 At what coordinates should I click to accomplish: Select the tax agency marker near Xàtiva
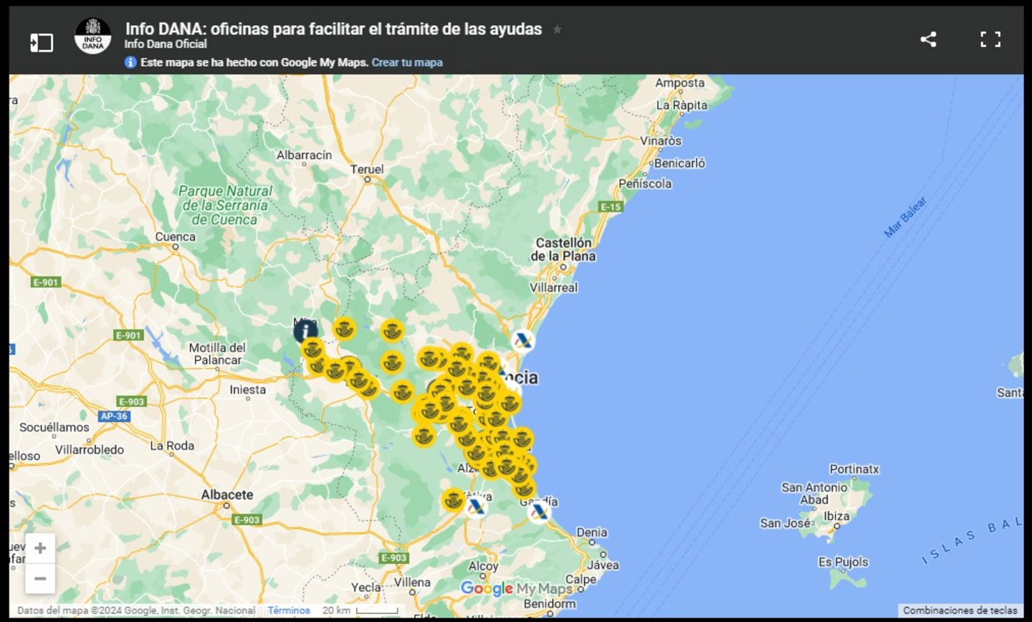(476, 507)
